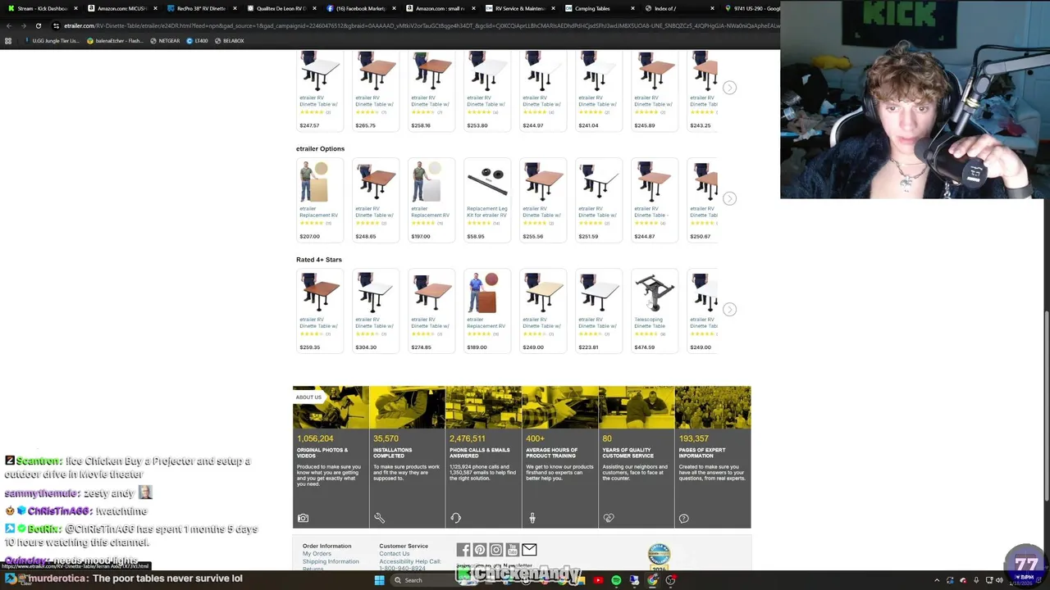Switch to Amazon.com: MICUSH tab
This screenshot has height=590, width=1050.
click(121, 8)
